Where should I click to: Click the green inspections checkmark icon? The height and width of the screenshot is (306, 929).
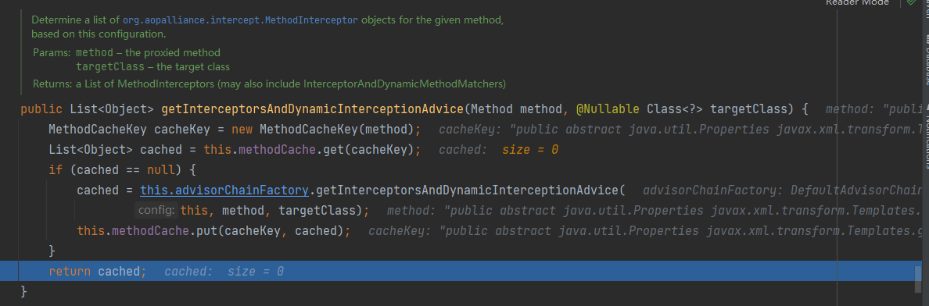pos(911,3)
